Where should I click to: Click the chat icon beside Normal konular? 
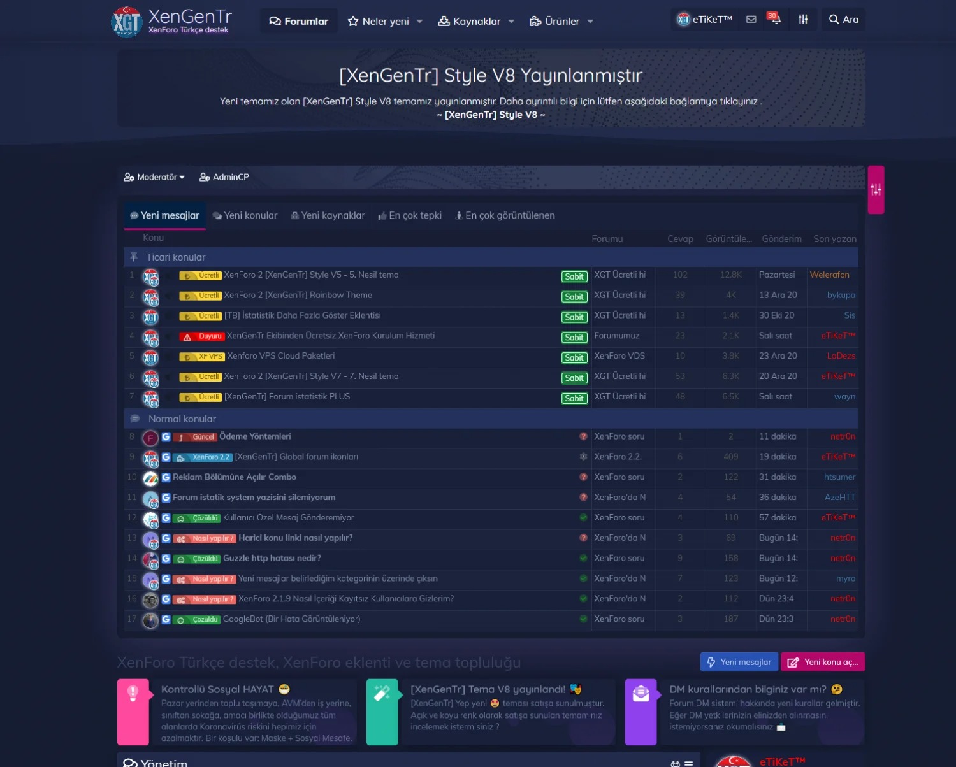tap(135, 419)
